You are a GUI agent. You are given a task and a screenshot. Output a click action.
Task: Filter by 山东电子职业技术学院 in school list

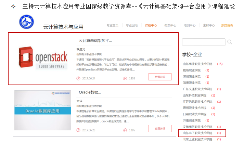197,133
